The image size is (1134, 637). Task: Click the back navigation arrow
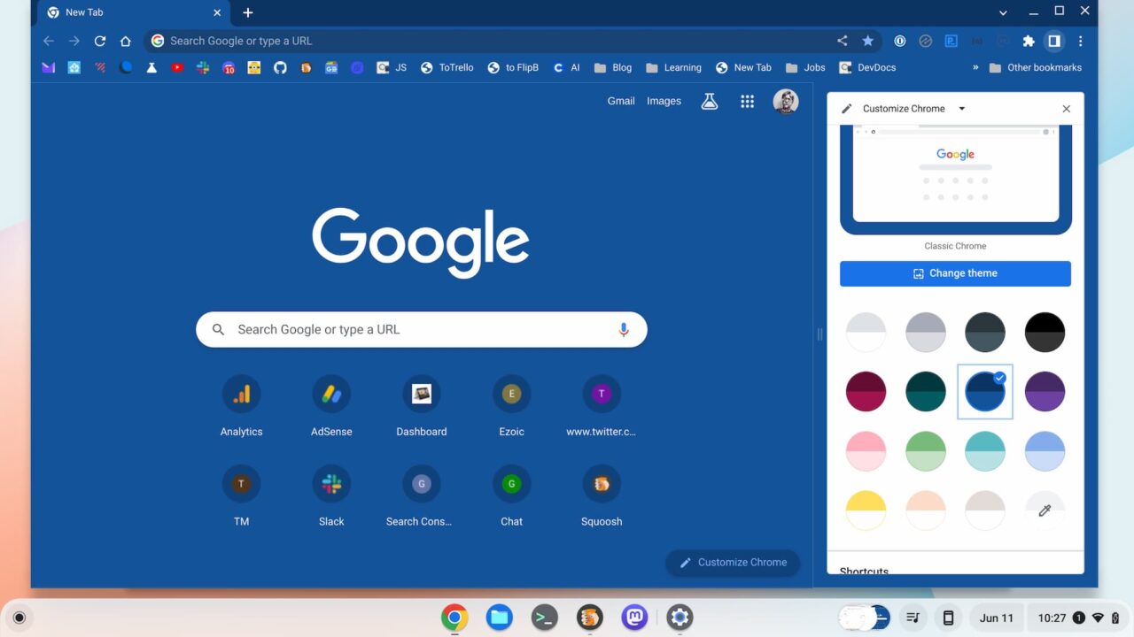pos(49,41)
